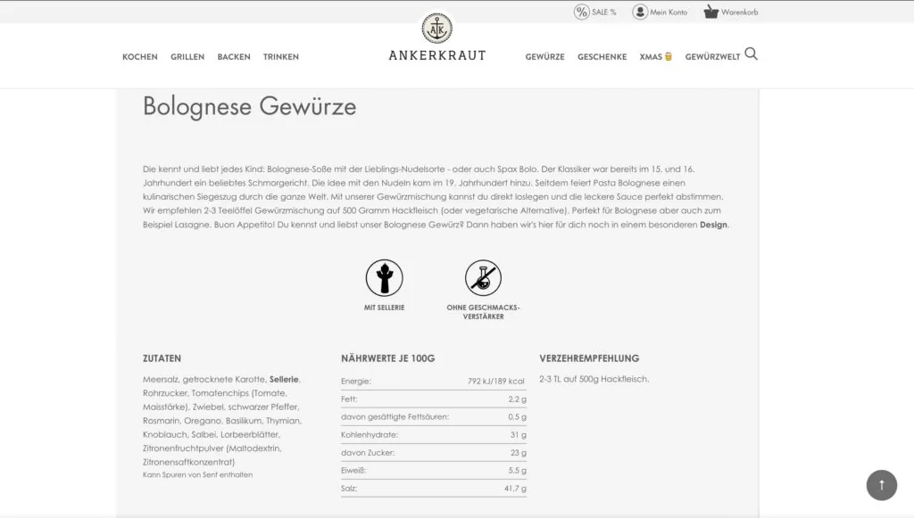Click the Eiweiß value 5,5 g
Screen dimensions: 914x518
[x=517, y=471]
